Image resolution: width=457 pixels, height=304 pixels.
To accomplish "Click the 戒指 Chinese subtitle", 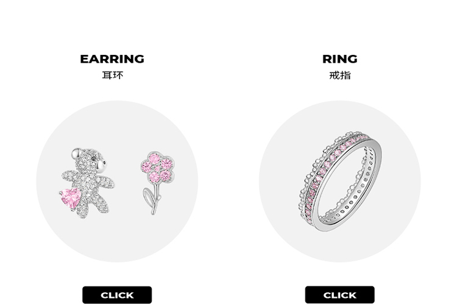I will (x=340, y=75).
